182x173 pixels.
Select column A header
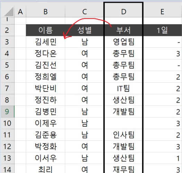tap(20, 11)
